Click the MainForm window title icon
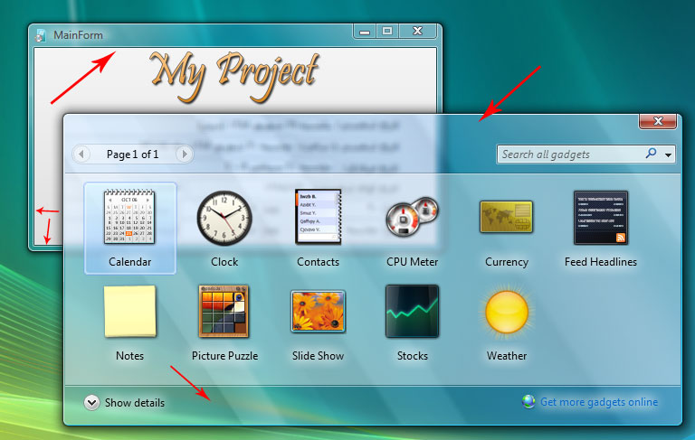This screenshot has width=695, height=440. click(x=41, y=35)
